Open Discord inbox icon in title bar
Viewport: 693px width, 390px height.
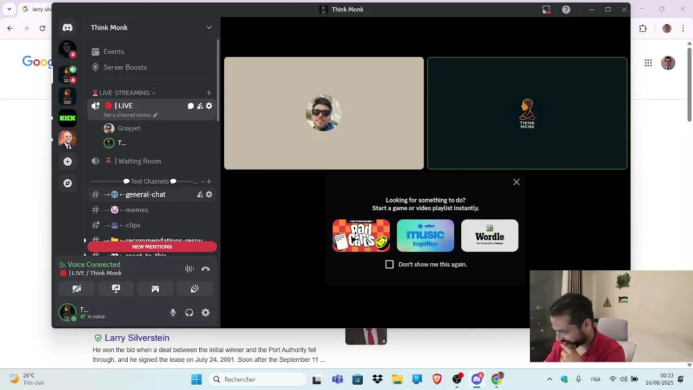coord(546,10)
